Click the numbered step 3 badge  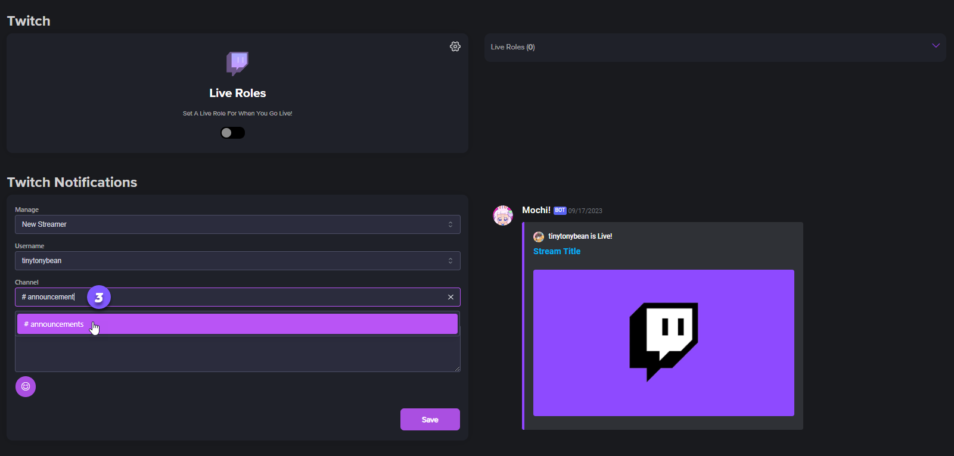[99, 297]
